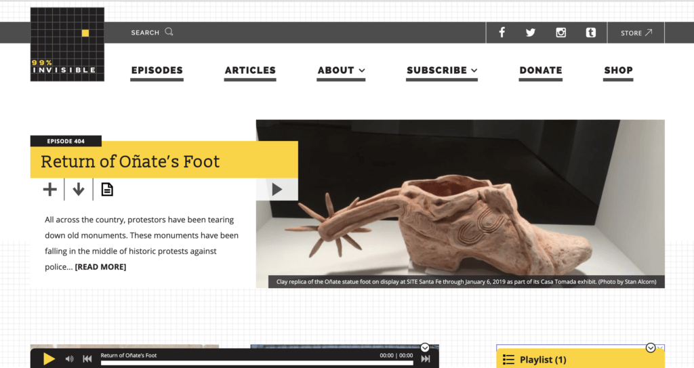
Task: Download episode with the down arrow icon
Action: tap(79, 190)
